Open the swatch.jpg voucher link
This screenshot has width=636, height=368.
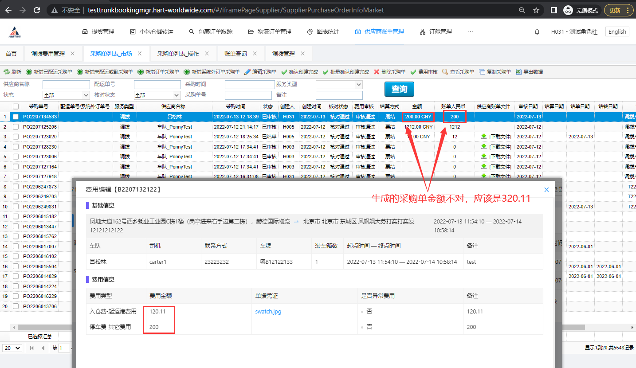(268, 312)
